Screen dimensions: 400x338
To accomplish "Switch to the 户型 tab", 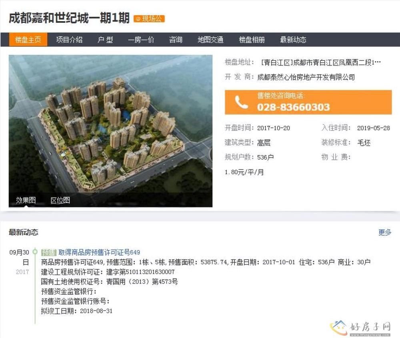I will 105,40.
